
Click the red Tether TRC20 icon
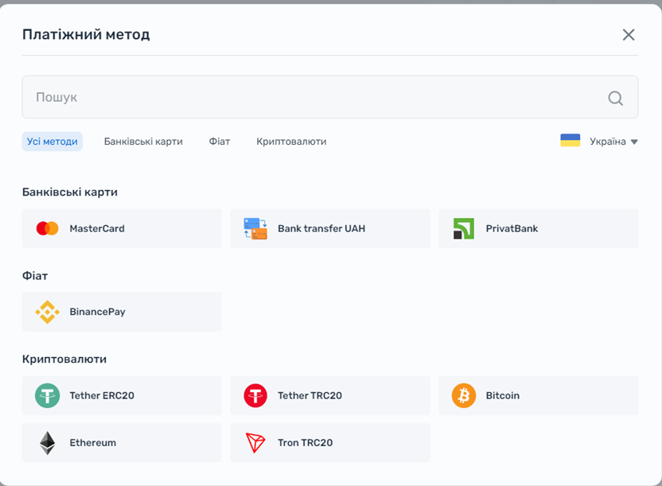pyautogui.click(x=255, y=395)
